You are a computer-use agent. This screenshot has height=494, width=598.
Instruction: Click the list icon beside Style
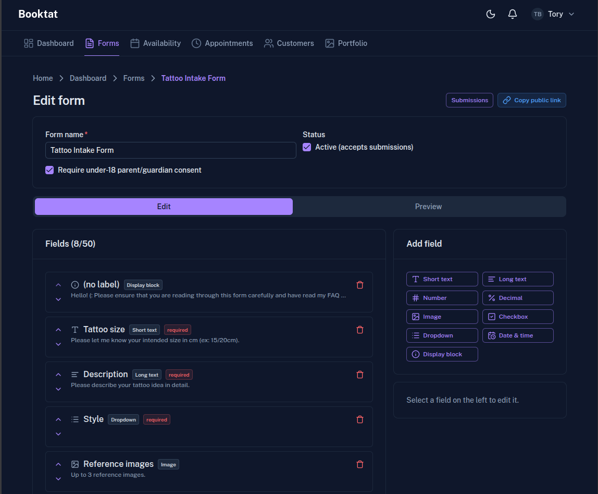75,419
